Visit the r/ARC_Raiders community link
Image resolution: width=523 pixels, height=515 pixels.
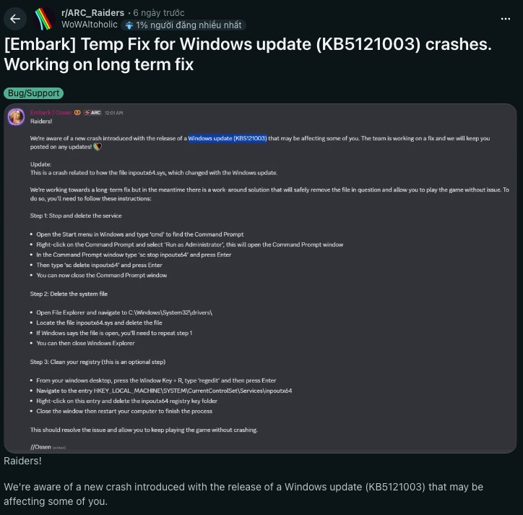point(92,13)
